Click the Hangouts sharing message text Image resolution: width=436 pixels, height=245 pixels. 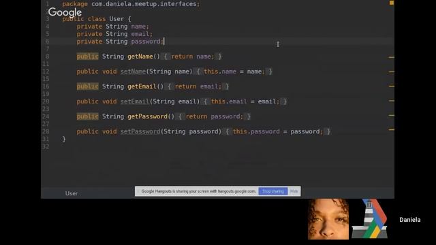(198, 191)
